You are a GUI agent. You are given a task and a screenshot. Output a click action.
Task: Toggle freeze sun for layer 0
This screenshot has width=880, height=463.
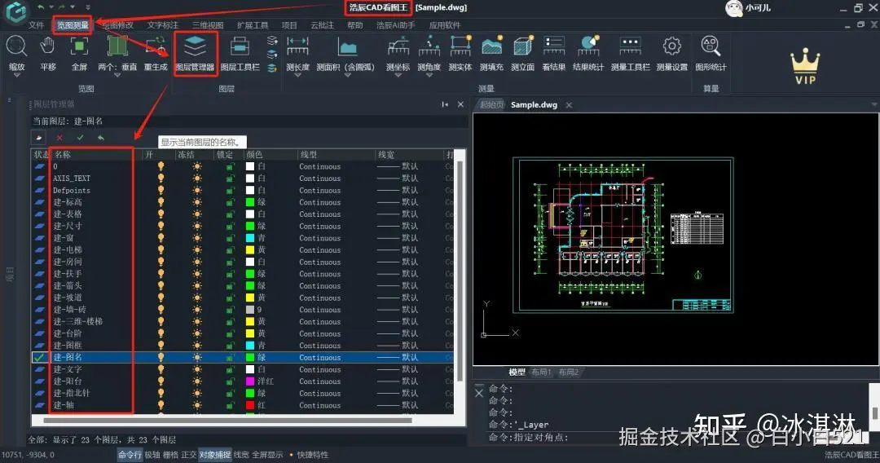(197, 166)
